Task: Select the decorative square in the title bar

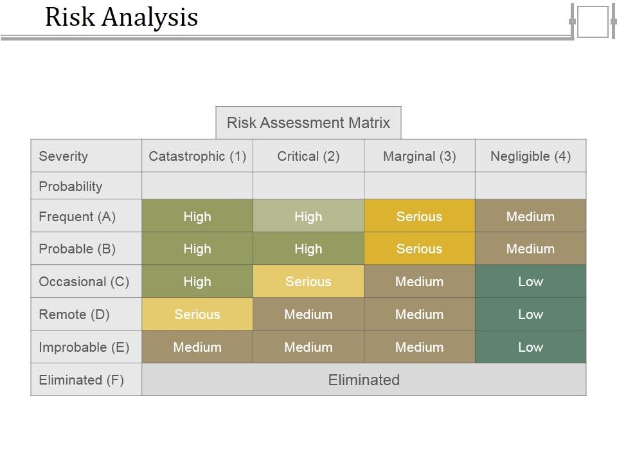Action: tap(592, 22)
